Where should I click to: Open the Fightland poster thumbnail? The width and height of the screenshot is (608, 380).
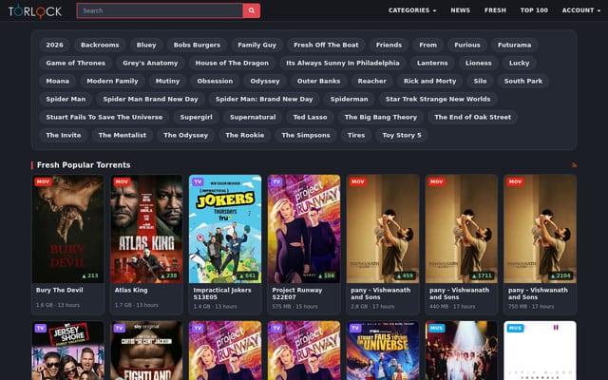click(x=146, y=351)
